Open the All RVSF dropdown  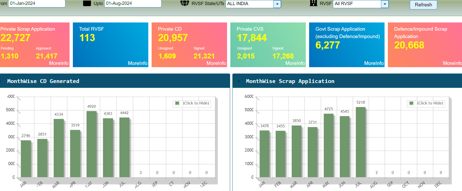[x=385, y=4]
